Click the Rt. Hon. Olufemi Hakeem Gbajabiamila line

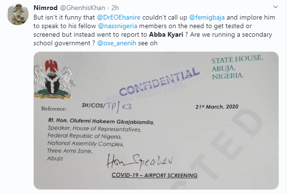coord(101,121)
